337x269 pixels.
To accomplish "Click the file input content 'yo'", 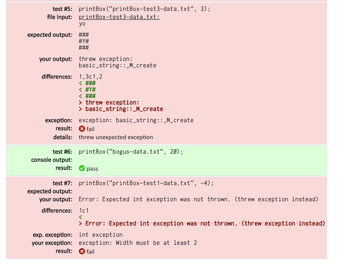I will 82,24.
